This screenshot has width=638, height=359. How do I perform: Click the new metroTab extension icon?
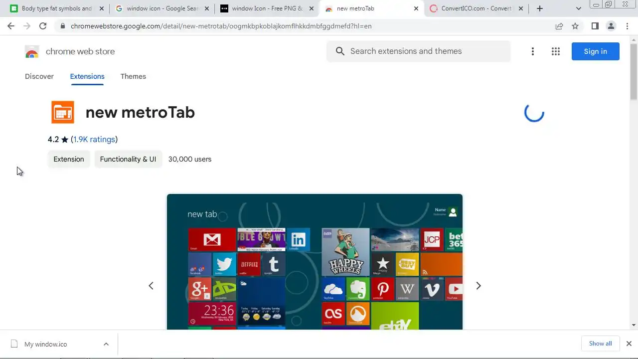click(63, 112)
